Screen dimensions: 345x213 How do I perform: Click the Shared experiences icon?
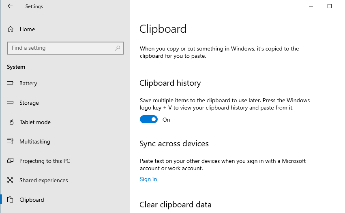10,180
